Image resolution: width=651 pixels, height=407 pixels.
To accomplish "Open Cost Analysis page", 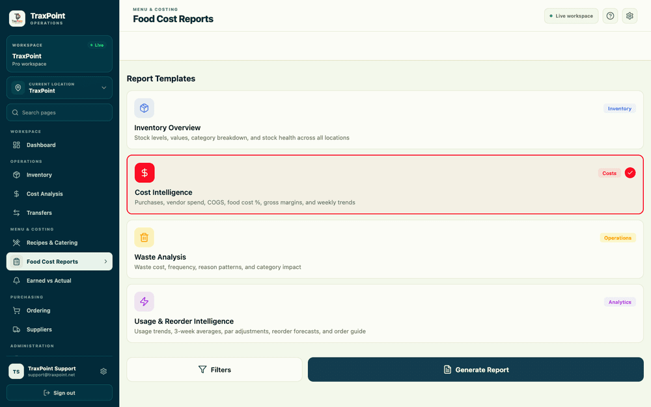I will (59, 194).
